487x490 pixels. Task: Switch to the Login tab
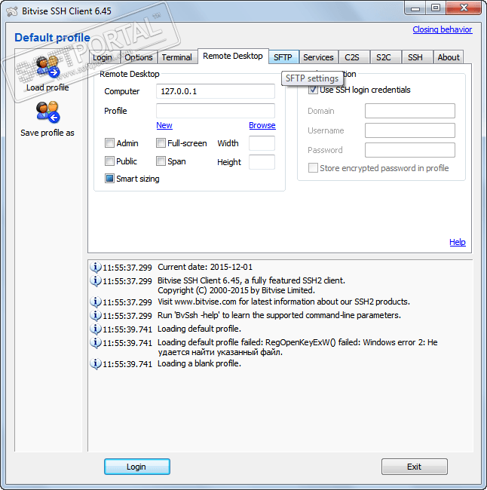tap(103, 57)
